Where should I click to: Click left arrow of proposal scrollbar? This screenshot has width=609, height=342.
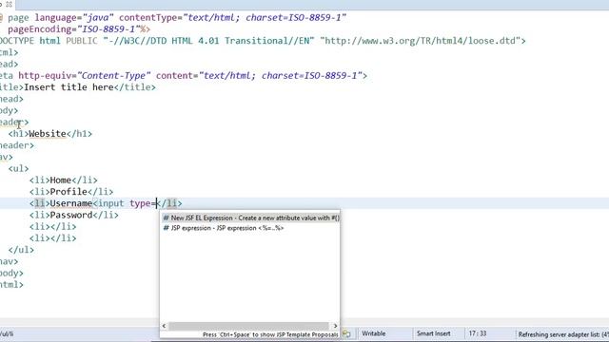164,326
